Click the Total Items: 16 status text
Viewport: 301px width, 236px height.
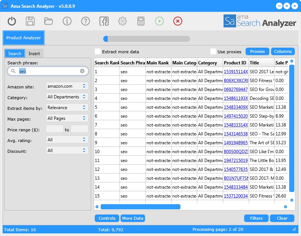[20, 229]
